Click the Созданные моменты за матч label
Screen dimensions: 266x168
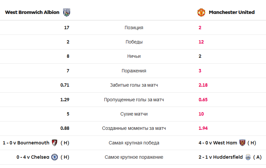pos(134,128)
